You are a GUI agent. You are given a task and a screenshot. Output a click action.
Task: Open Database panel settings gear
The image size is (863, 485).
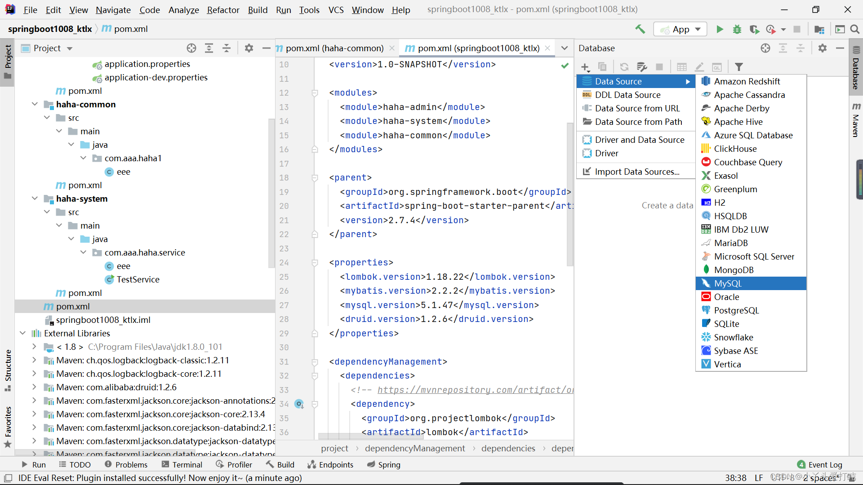[823, 48]
